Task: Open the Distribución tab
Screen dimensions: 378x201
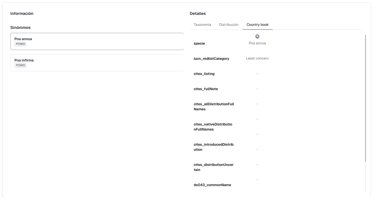Action: pos(229,25)
